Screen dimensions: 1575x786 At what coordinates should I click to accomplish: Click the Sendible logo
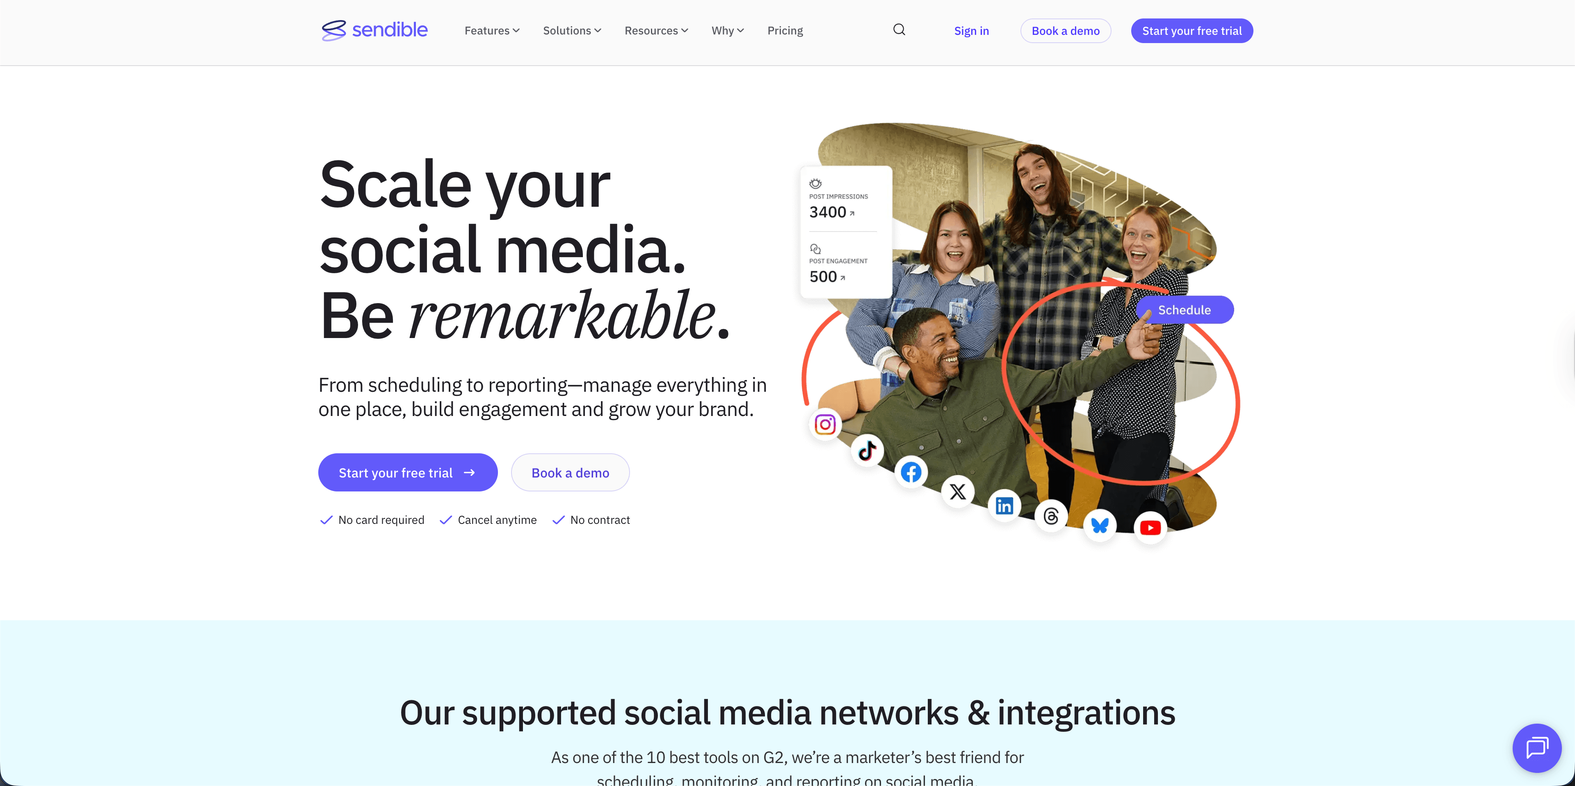coord(374,30)
